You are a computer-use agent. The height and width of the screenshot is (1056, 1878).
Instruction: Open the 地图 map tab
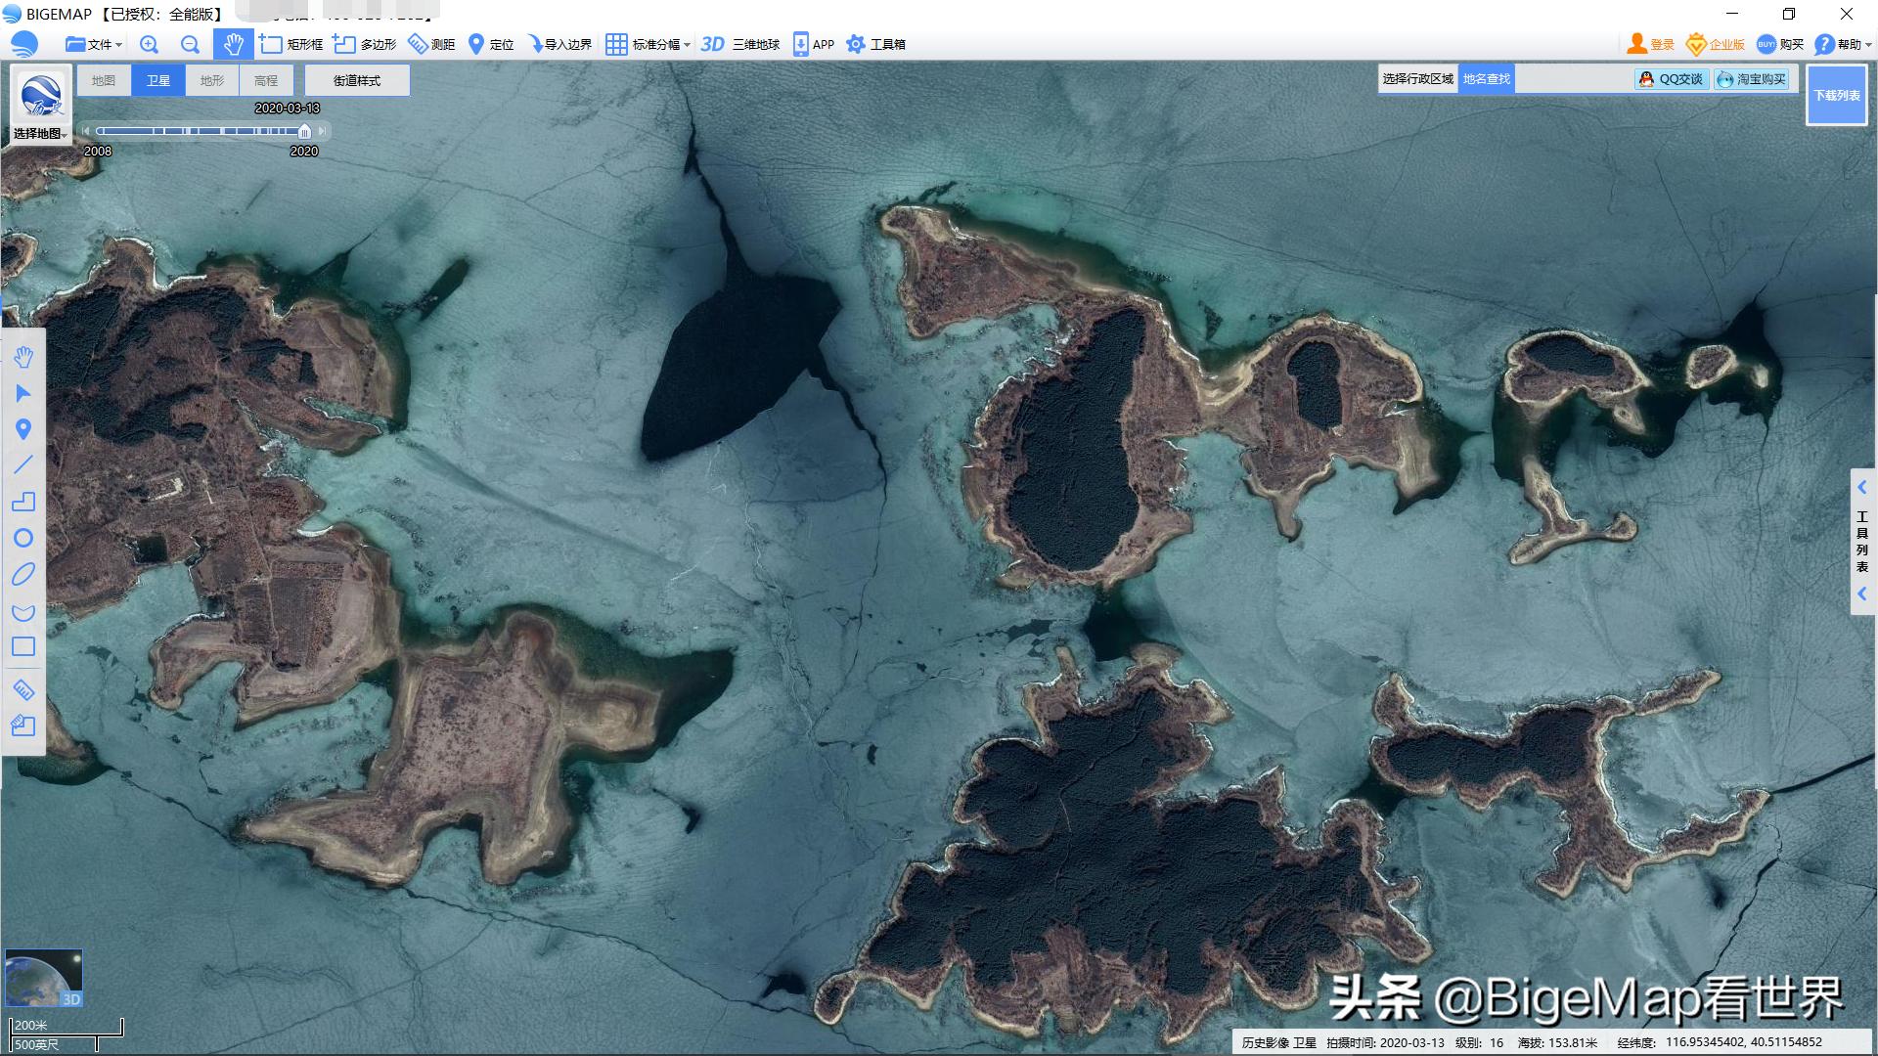point(103,80)
